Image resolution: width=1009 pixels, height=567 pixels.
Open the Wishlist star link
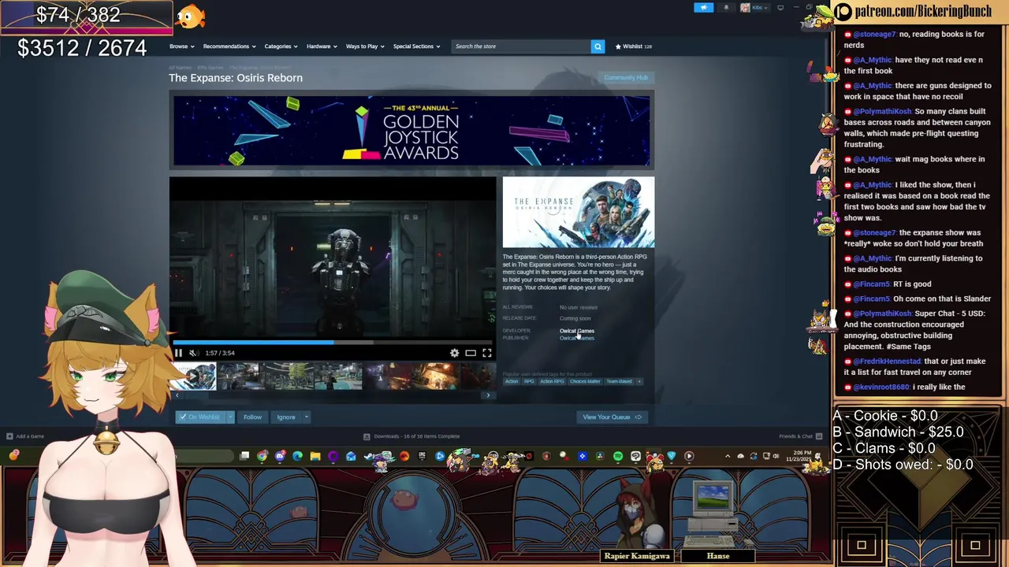pyautogui.click(x=633, y=46)
